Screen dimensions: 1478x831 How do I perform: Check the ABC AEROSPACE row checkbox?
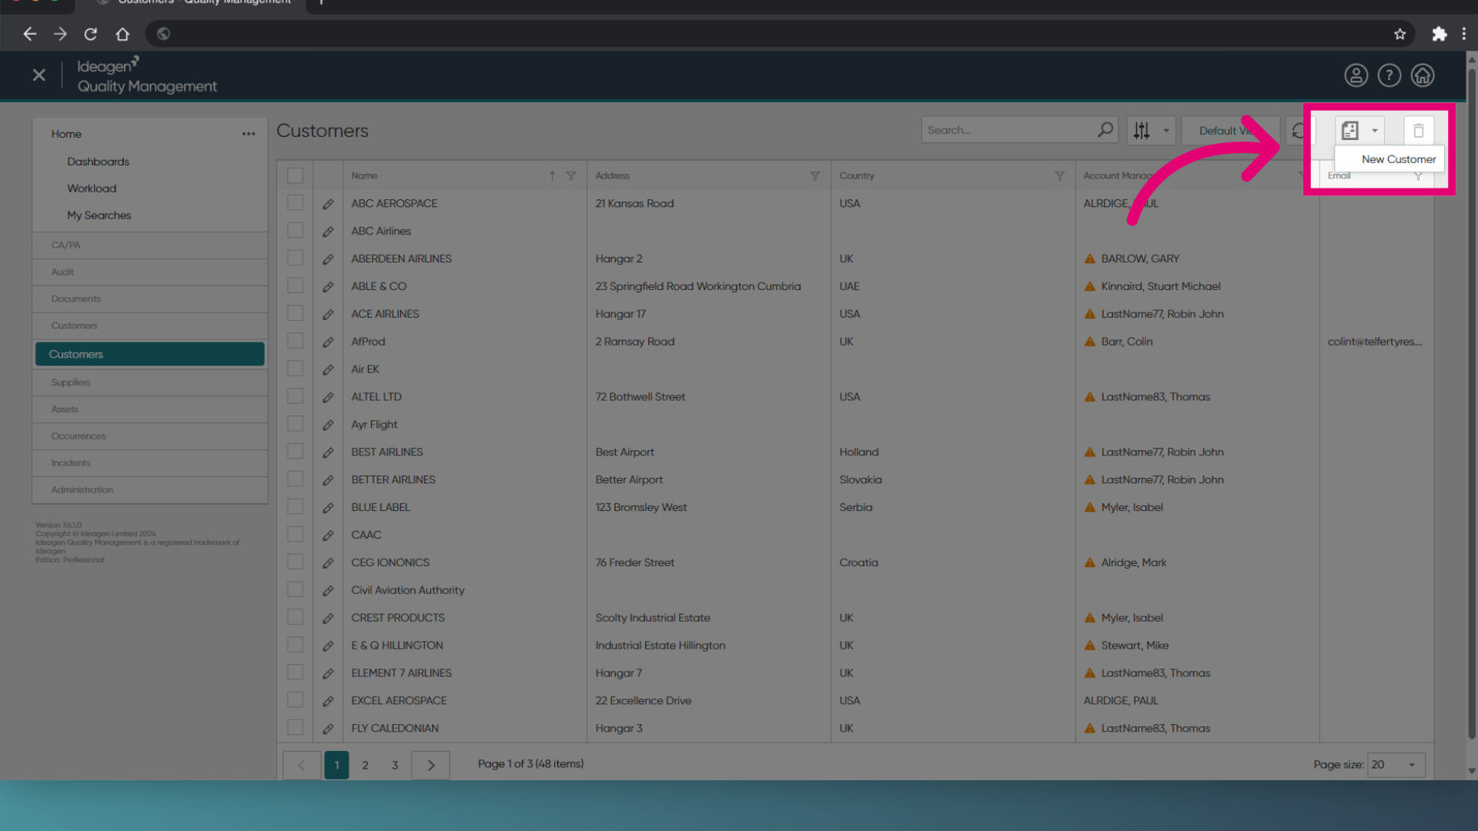point(296,202)
